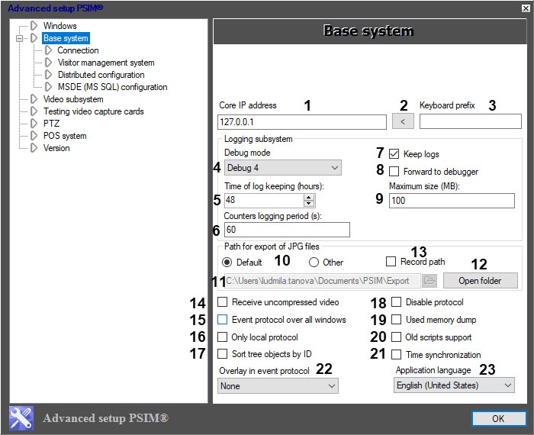Close the Advanced setup PSIM window
Image resolution: width=534 pixels, height=435 pixels.
[x=526, y=8]
